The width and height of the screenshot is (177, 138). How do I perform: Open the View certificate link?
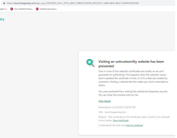[x=121, y=121]
